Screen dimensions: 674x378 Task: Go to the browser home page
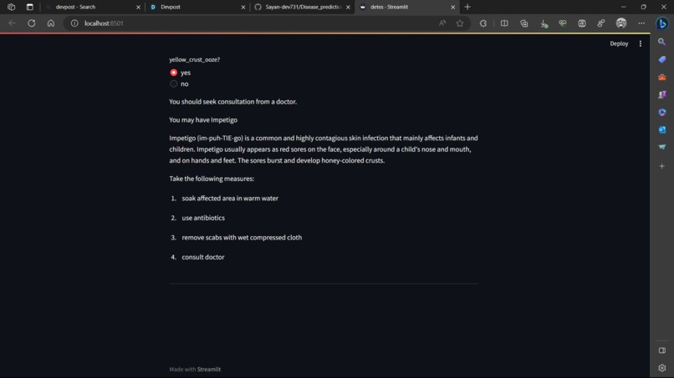click(x=51, y=23)
